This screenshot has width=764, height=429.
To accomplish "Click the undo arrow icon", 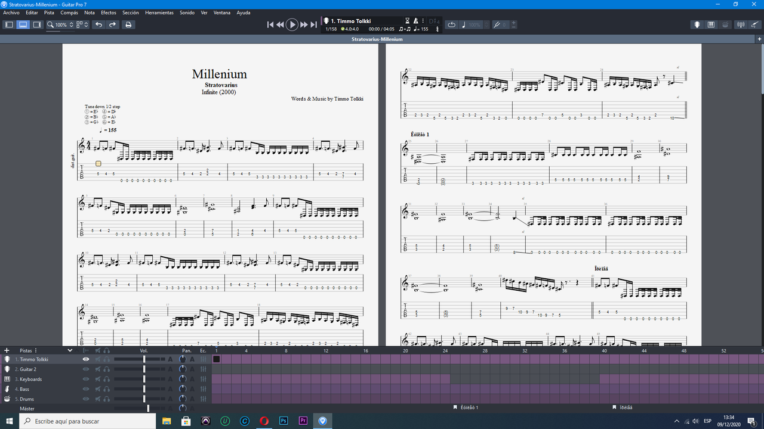I will [x=98, y=24].
